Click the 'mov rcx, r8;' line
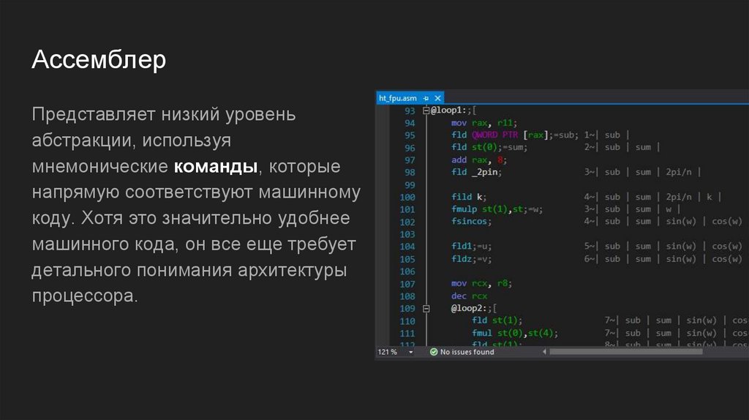 (x=481, y=283)
